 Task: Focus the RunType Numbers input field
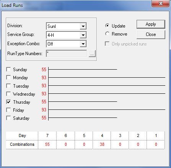click(x=67, y=54)
